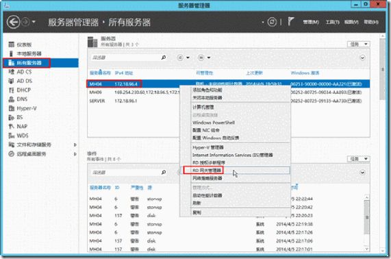Viewport: 391px width, 259px height.
Task: Choose Hyper-V 管理器 from the context menu
Action: click(x=235, y=147)
